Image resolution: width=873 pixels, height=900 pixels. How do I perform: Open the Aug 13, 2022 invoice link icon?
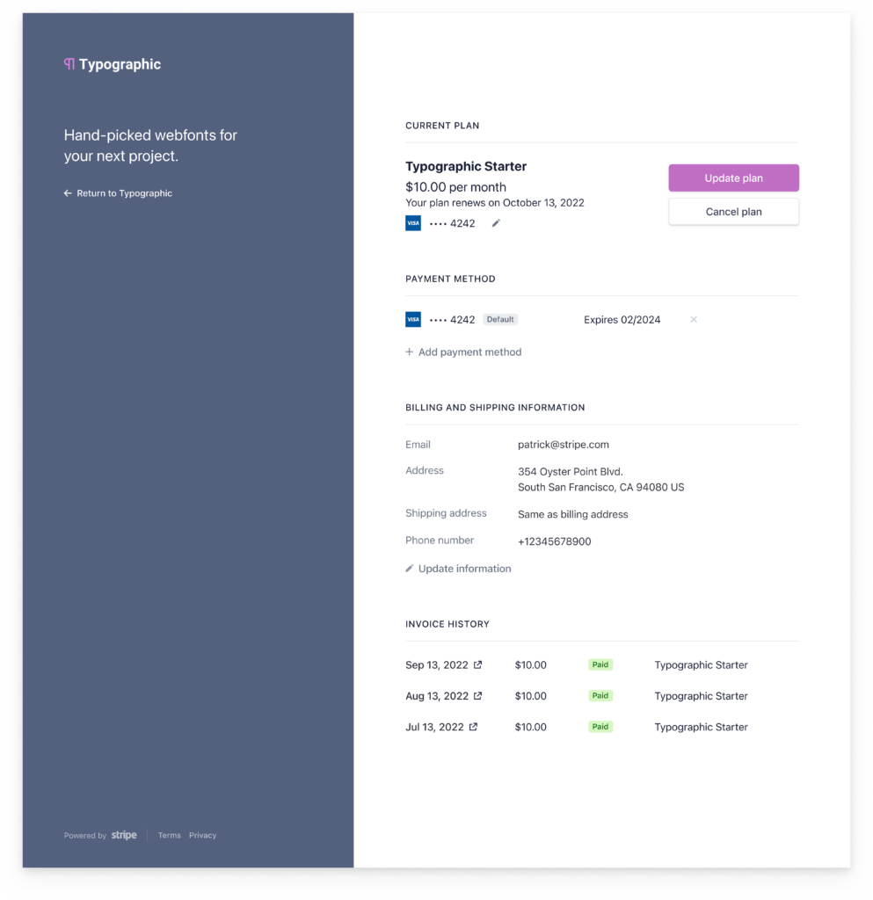coord(477,696)
